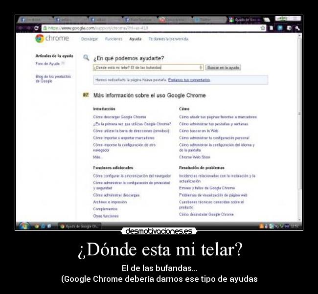Screen dimensions: 318x294
Task: Click the 'Más...' link under Introducción
Action: point(98,157)
